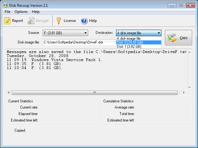Image resolution: width=198 pixels, height=148 pixels.
Task: Choose Disk 0 (74.51 GB) destination
Action: pos(139,43)
